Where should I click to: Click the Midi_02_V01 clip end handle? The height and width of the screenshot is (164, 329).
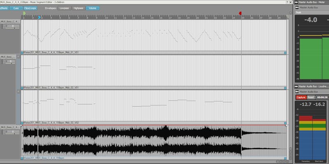pyautogui.click(x=285, y=88)
